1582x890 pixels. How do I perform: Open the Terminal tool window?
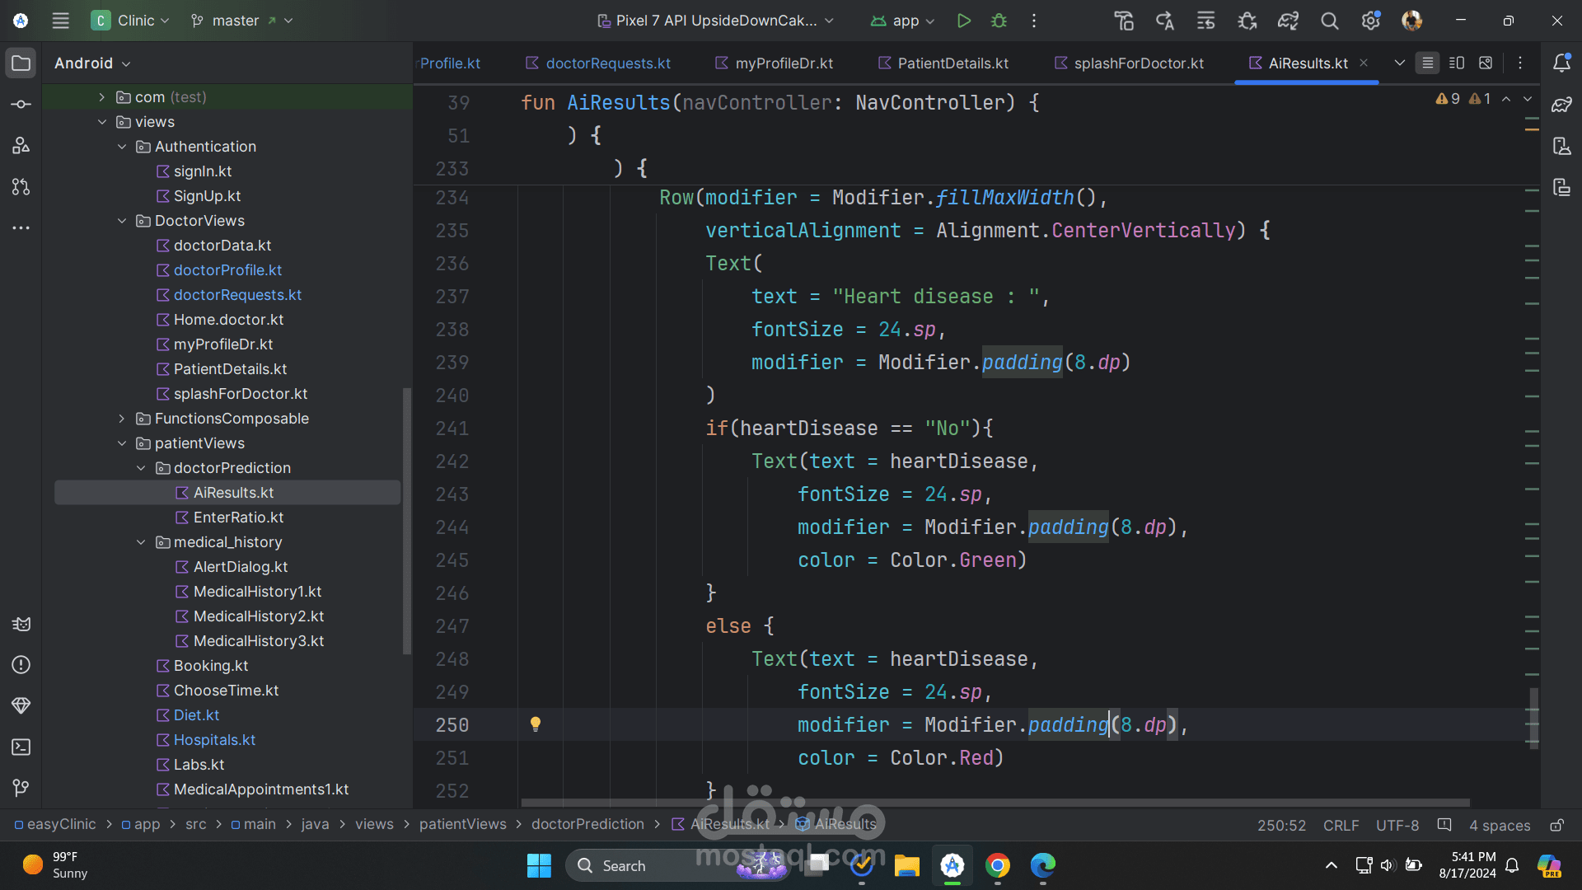pyautogui.click(x=21, y=747)
